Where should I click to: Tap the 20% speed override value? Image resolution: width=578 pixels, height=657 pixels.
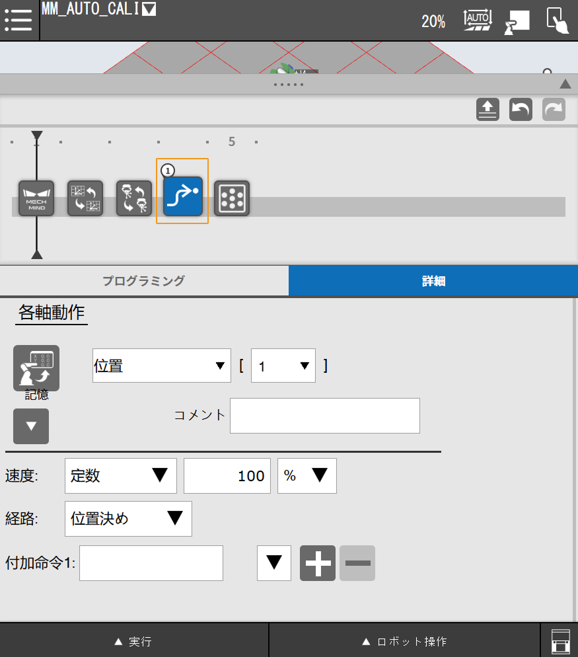[x=433, y=21]
